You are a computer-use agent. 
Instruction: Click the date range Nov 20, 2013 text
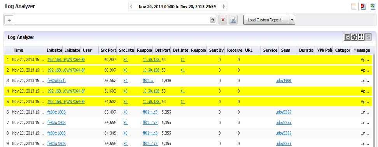tap(177, 7)
